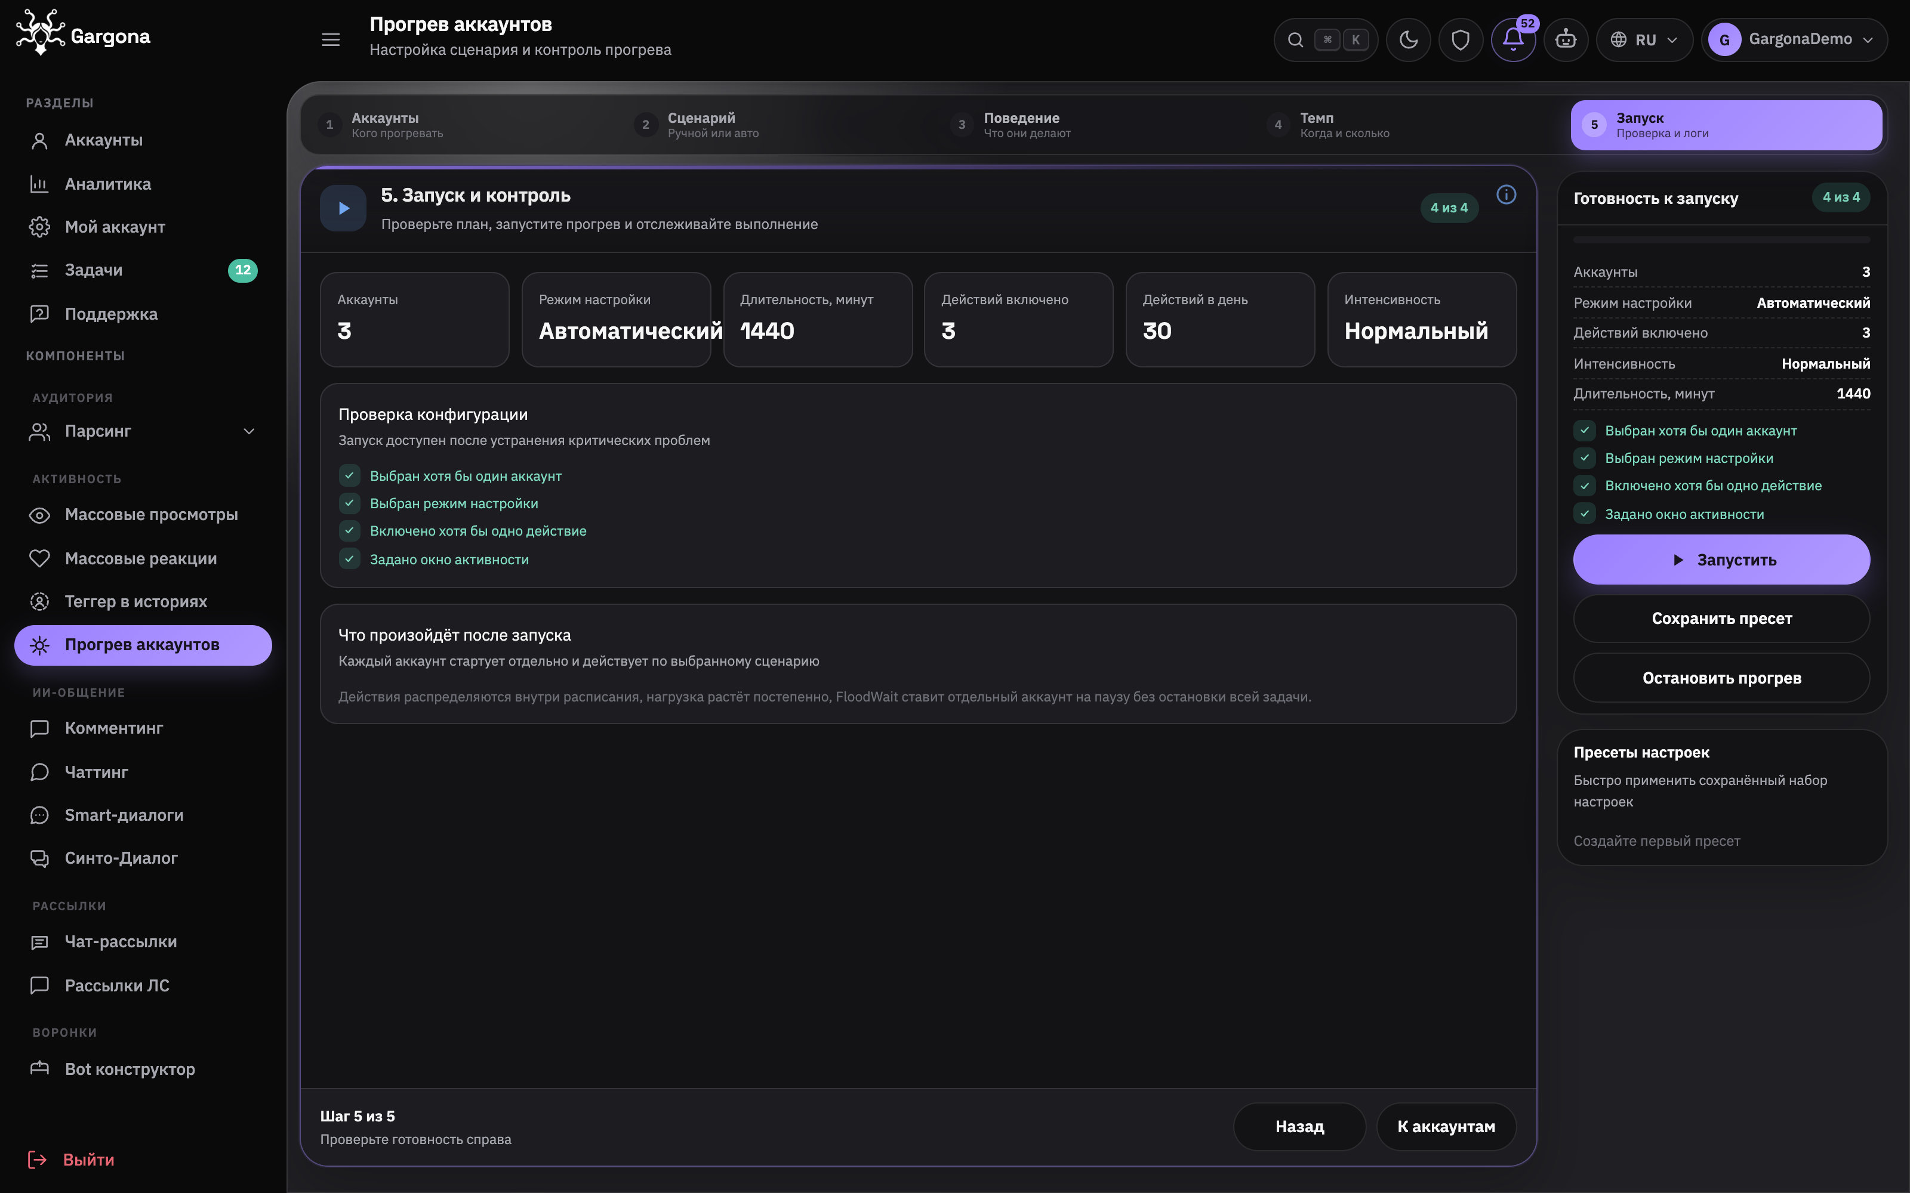
Task: Open Массовые просмотры
Action: coord(143,515)
